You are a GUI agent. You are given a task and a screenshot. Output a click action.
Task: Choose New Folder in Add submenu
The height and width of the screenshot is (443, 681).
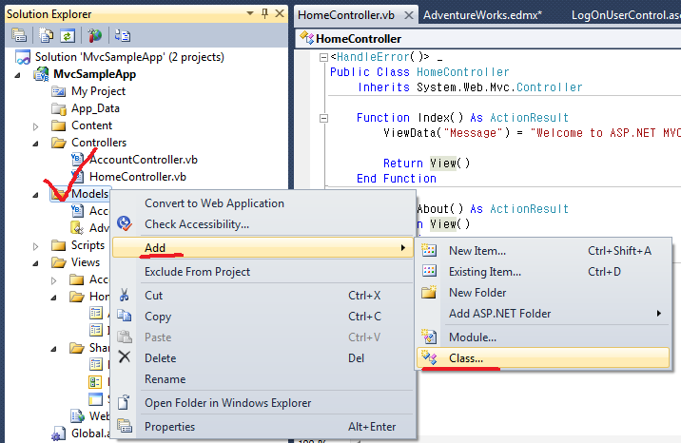pyautogui.click(x=543, y=293)
